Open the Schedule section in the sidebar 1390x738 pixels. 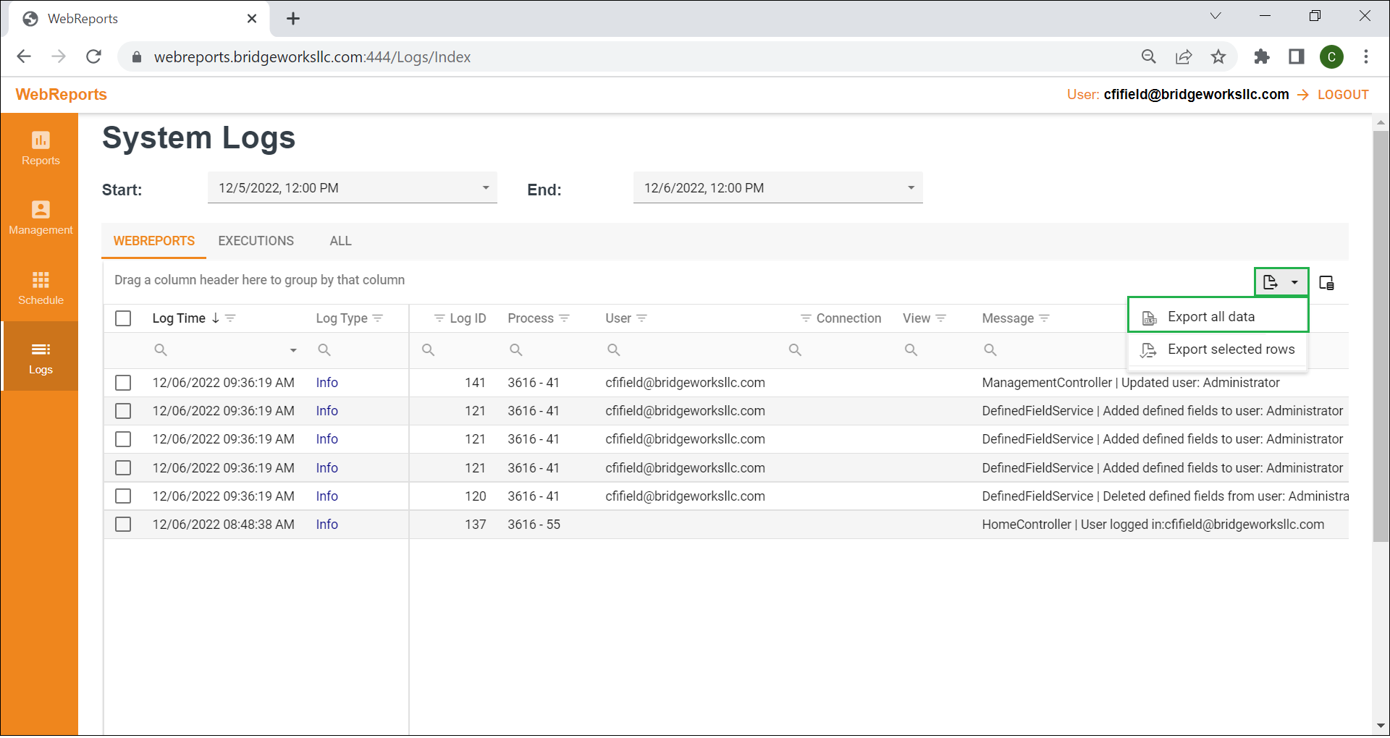(40, 289)
